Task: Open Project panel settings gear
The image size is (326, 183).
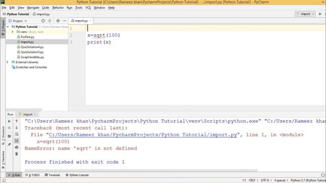Action: (x=58, y=21)
